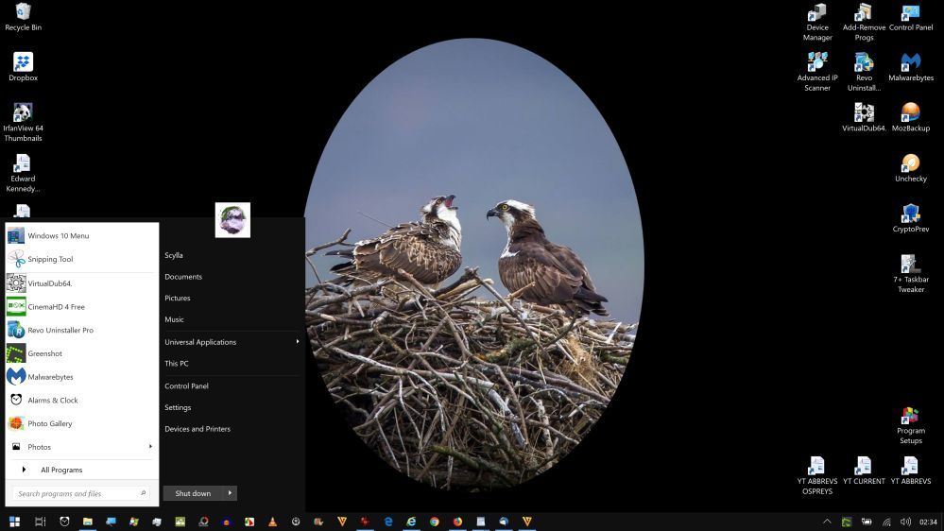
Task: Open Program Setups desktop folder
Action: pos(911,425)
